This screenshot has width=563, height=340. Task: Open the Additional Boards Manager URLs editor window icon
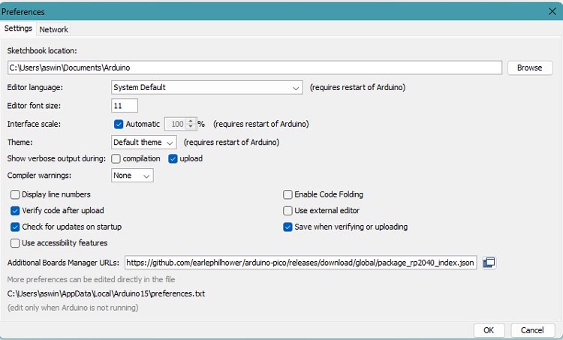489,263
